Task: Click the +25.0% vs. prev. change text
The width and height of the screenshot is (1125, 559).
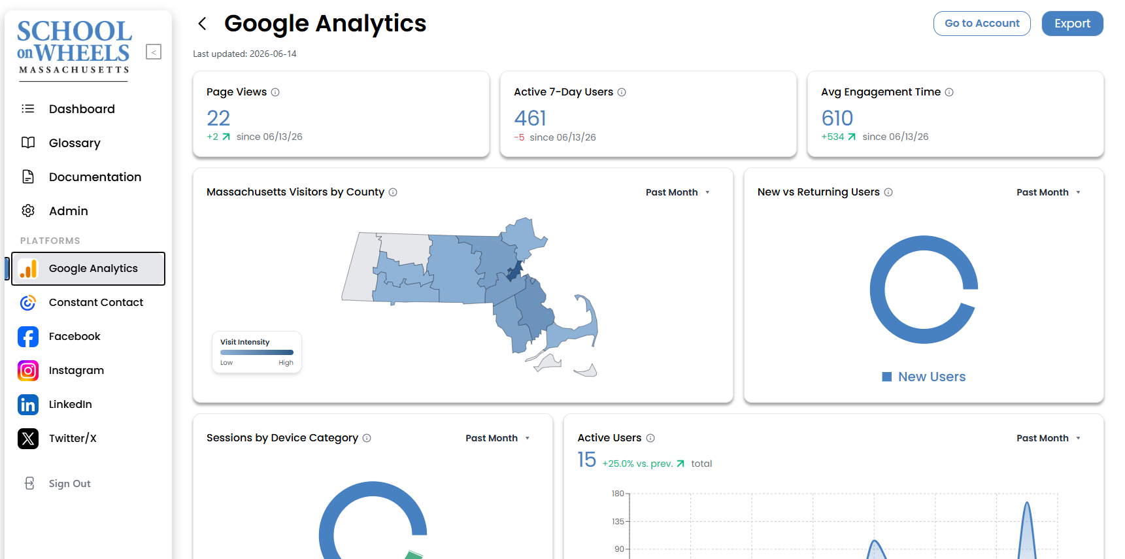Action: click(637, 464)
